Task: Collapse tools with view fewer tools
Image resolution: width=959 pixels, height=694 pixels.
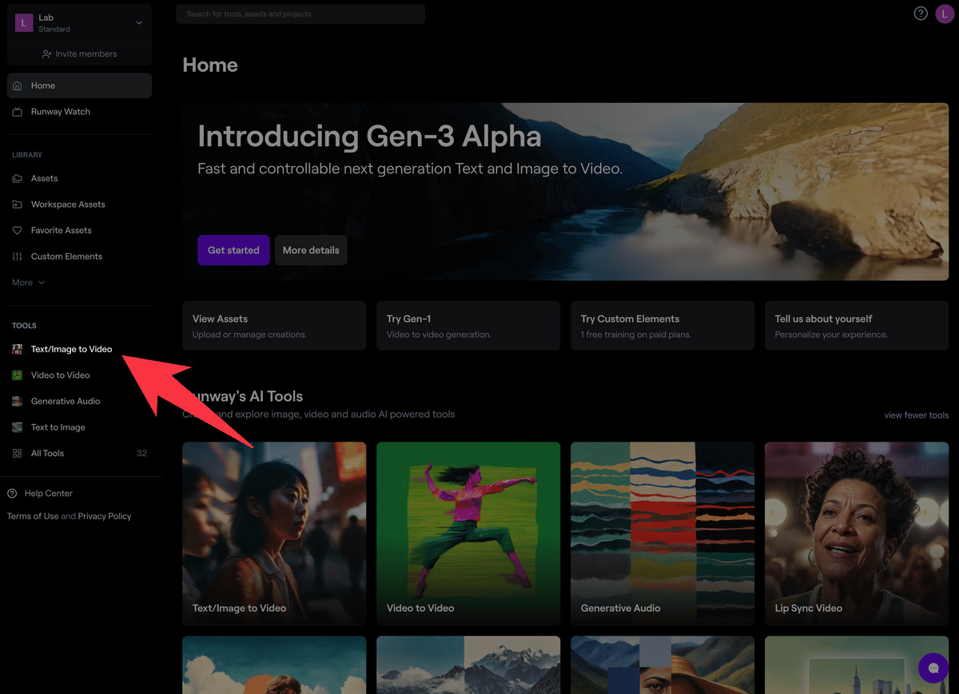Action: click(916, 415)
